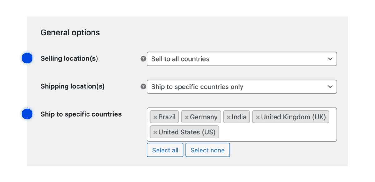Open the Ship to specific countries only dropdown
375x182 pixels.
[x=242, y=87]
